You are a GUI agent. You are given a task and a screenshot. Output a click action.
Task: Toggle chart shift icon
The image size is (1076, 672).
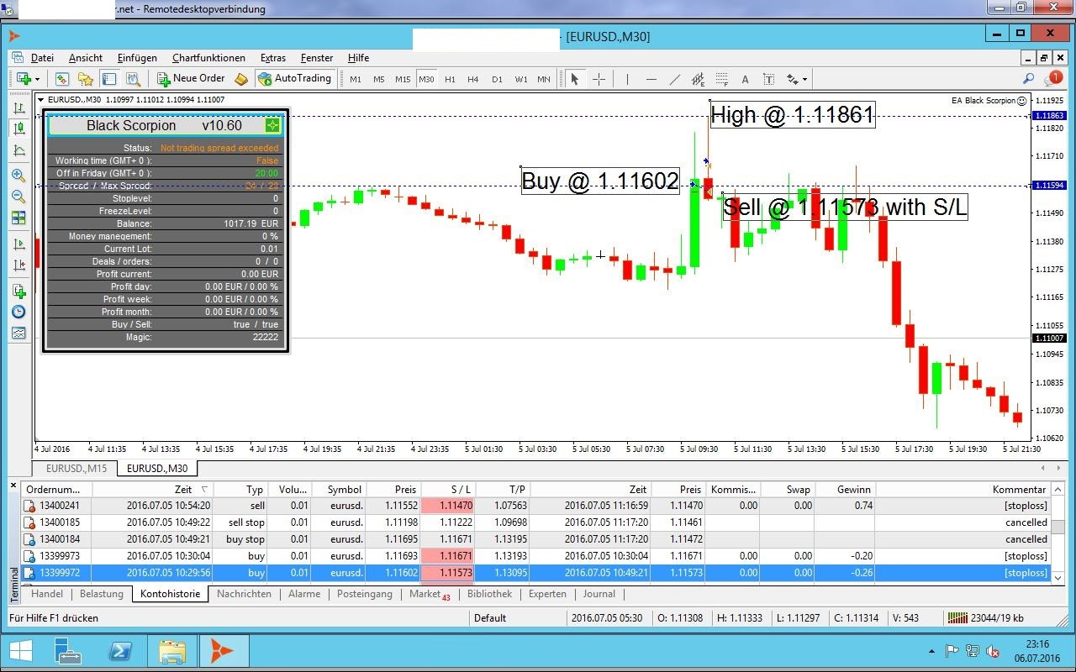18,265
